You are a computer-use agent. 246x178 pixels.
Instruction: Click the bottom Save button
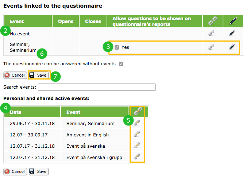(39, 171)
